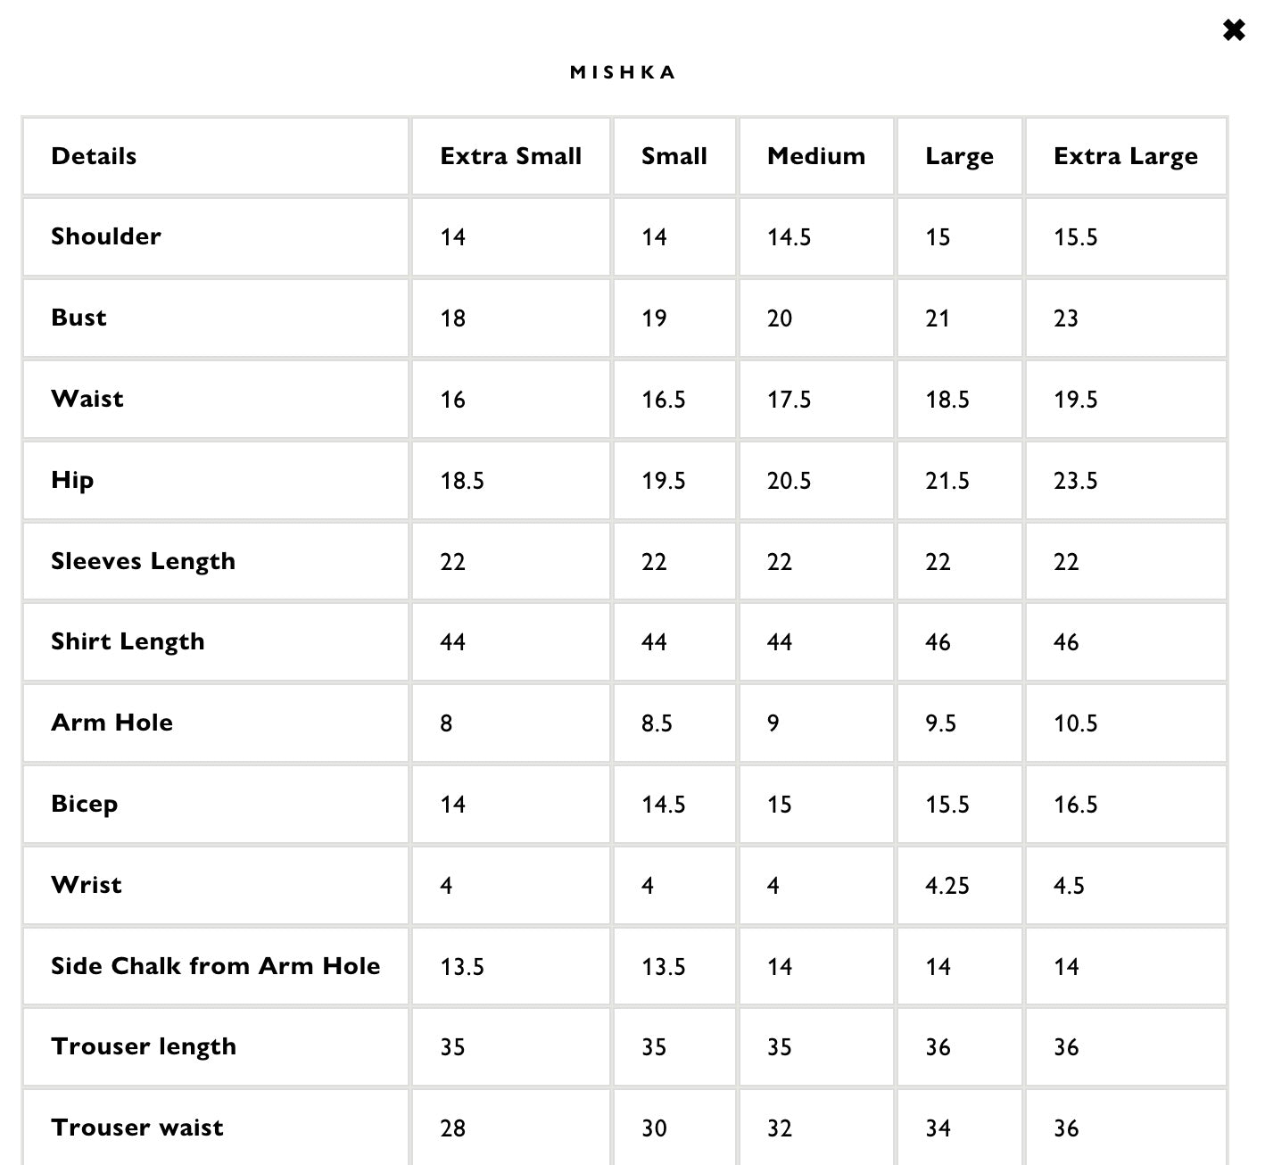This screenshot has width=1265, height=1165.
Task: Click the Extra Large column header
Action: coord(1125,156)
